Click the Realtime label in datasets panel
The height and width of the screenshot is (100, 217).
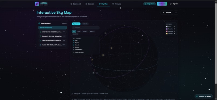[x=64, y=23]
